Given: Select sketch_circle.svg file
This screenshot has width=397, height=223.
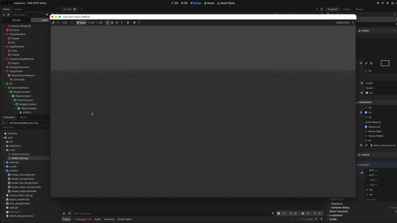Looking at the screenshot, I should [20, 154].
